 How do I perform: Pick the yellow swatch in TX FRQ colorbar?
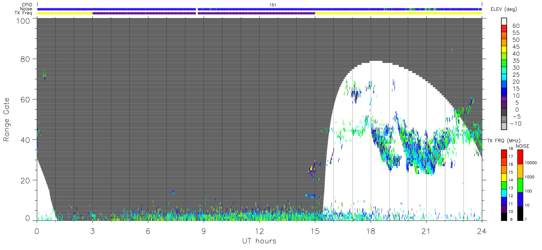(504, 178)
